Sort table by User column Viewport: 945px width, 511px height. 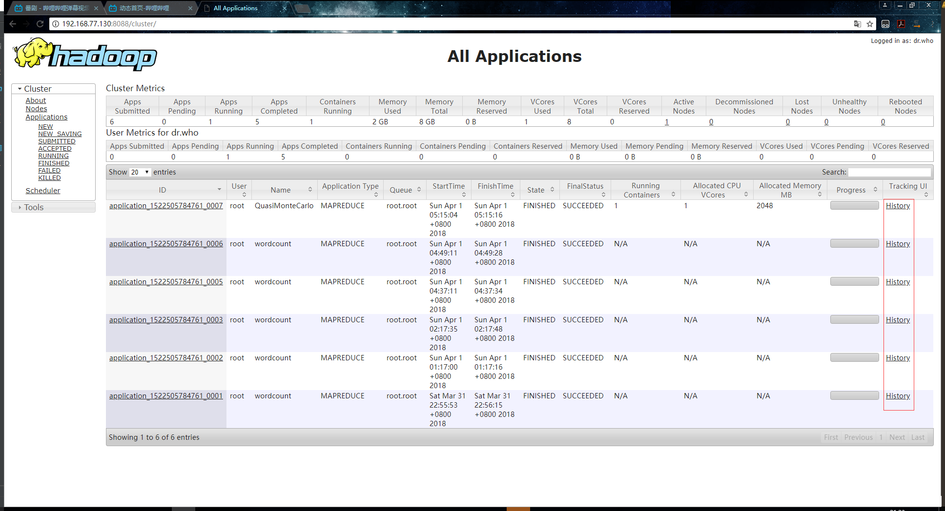(245, 195)
